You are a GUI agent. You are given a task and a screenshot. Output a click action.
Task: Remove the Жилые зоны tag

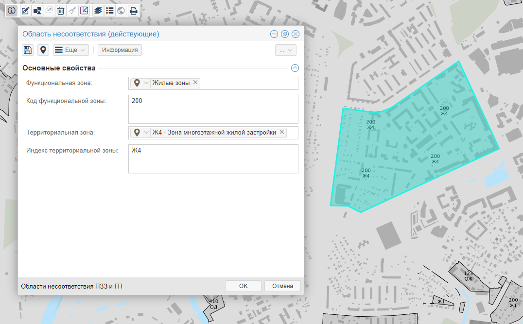(195, 82)
